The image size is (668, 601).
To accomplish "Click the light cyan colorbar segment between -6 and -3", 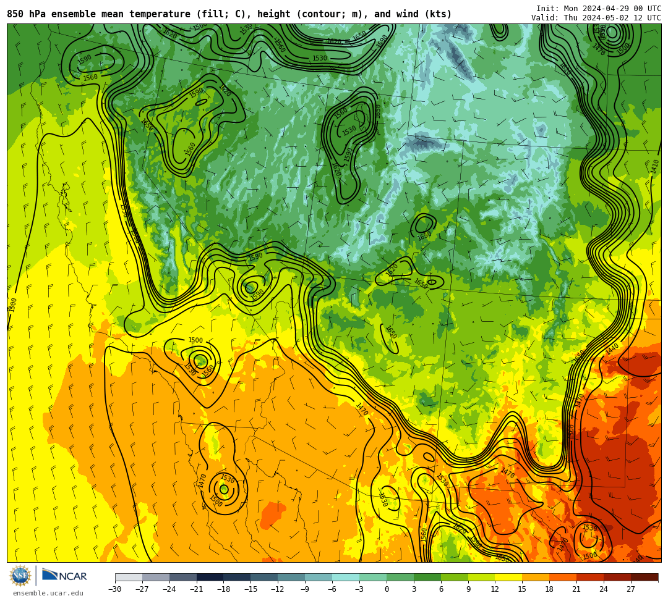I will coord(346,577).
